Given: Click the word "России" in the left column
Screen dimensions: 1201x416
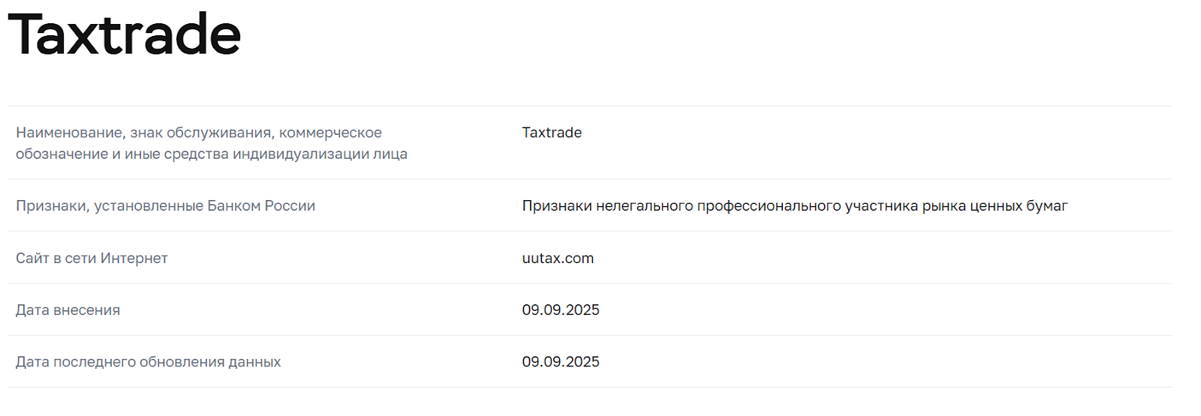Looking at the screenshot, I should 290,206.
